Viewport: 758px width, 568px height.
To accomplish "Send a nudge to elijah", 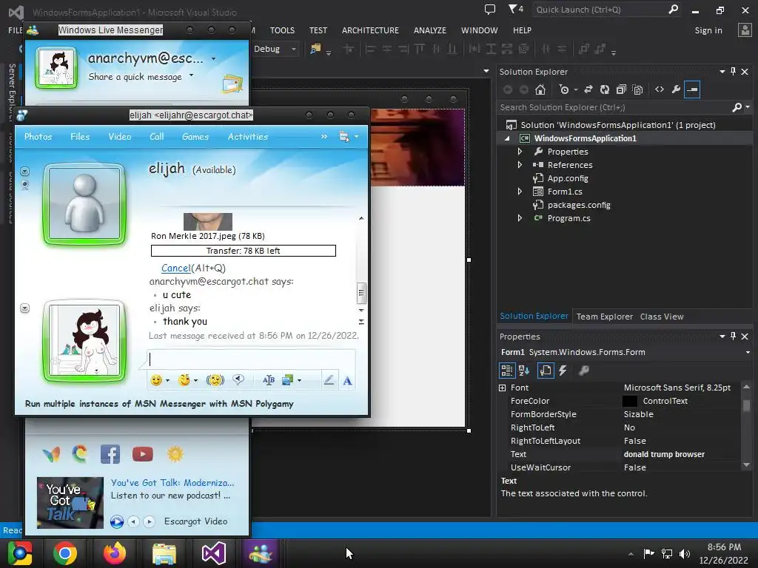I will pyautogui.click(x=215, y=381).
